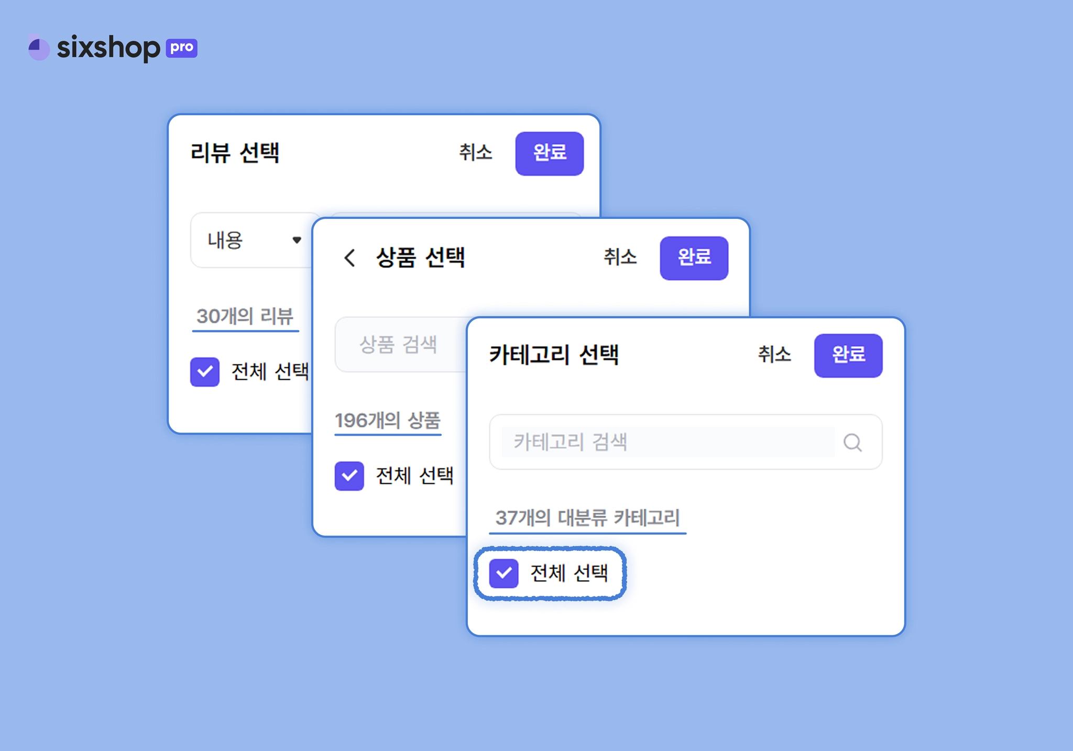Screen dimensions: 1073x751
Task: Toggle 전체 선택 checkbox in 상품 선택 panel
Action: 349,476
